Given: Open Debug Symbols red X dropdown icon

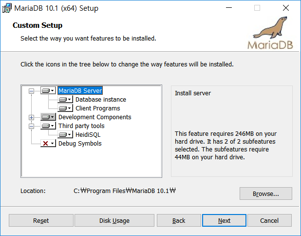Looking at the screenshot, I should (x=48, y=143).
